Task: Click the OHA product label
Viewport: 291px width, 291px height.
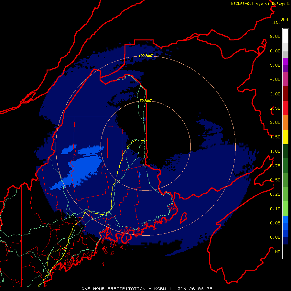Action: point(284,19)
